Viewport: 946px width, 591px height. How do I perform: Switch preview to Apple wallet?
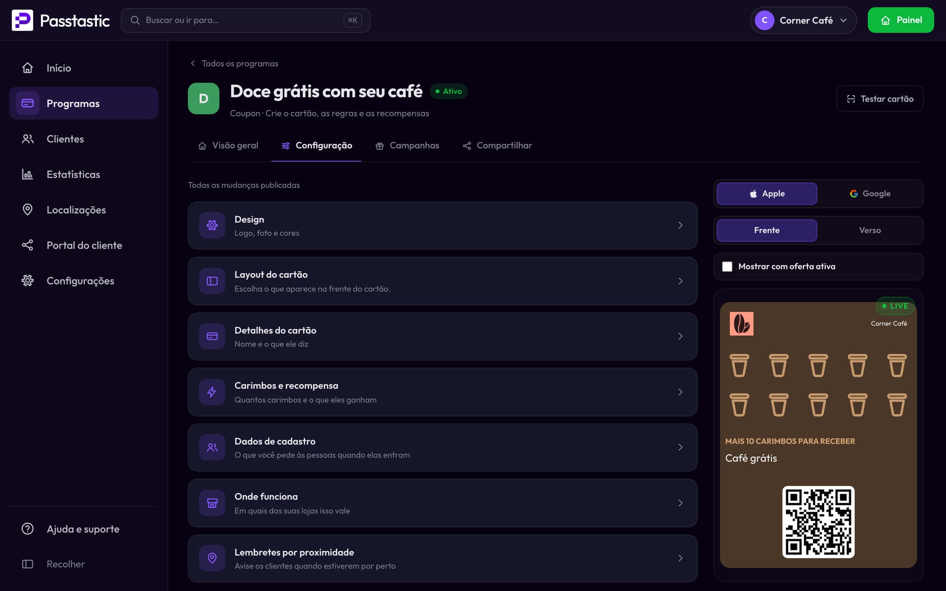(767, 193)
